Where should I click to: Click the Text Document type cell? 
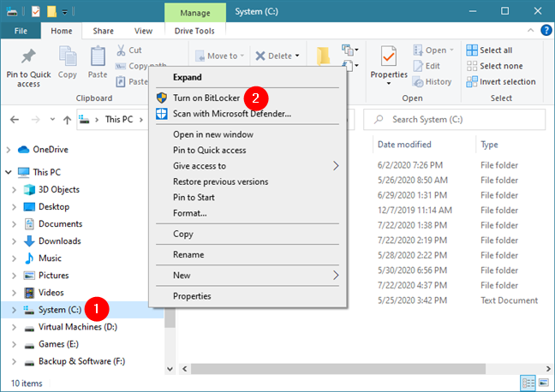click(x=509, y=300)
